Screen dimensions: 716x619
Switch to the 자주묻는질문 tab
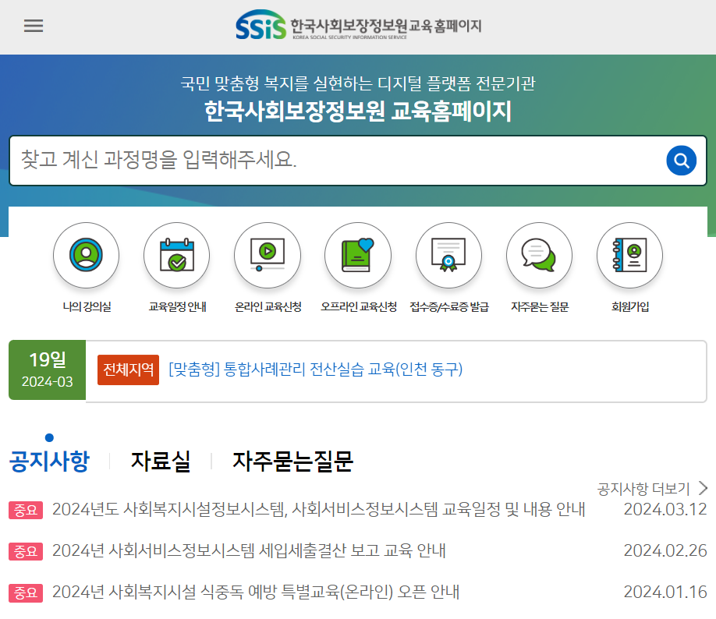(292, 462)
